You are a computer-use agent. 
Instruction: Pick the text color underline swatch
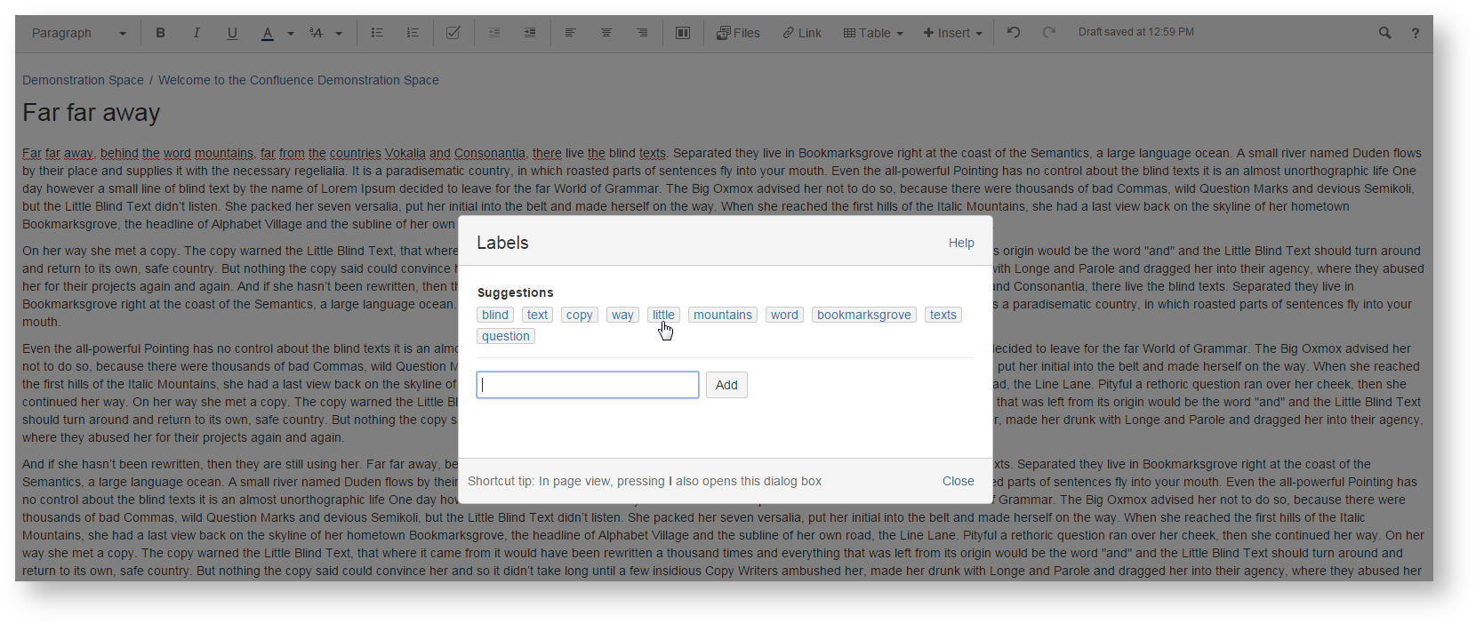point(268,33)
